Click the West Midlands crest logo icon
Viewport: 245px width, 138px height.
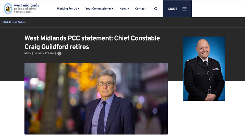click(8, 9)
